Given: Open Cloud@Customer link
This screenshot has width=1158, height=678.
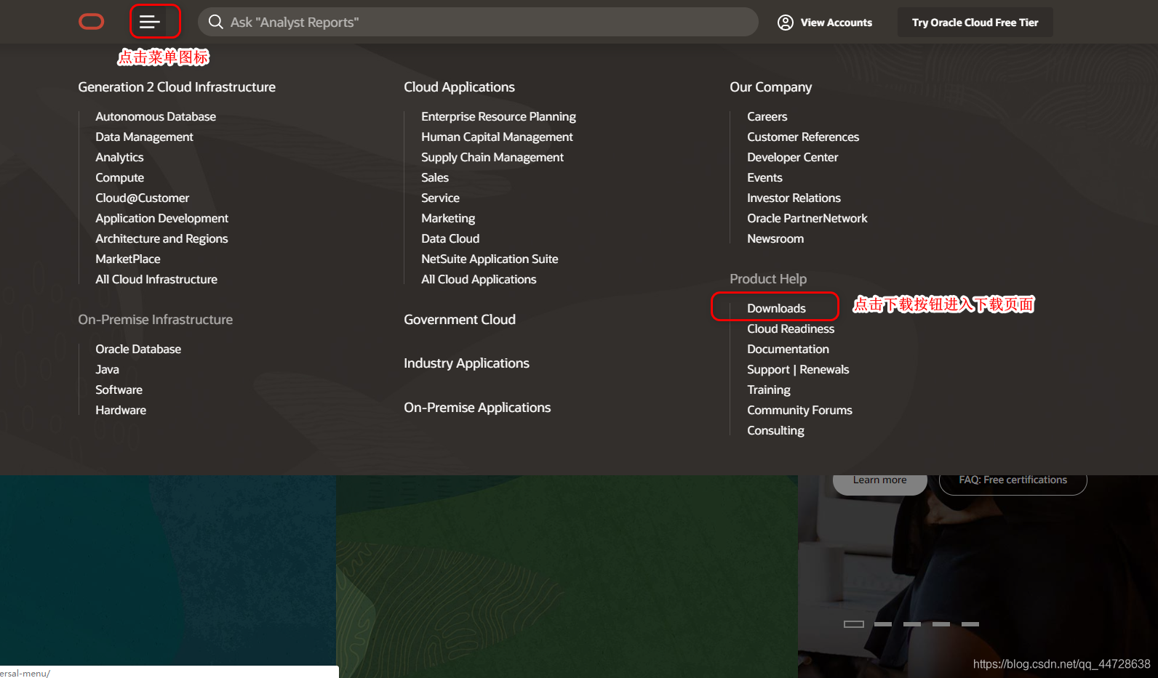Looking at the screenshot, I should (x=142, y=198).
